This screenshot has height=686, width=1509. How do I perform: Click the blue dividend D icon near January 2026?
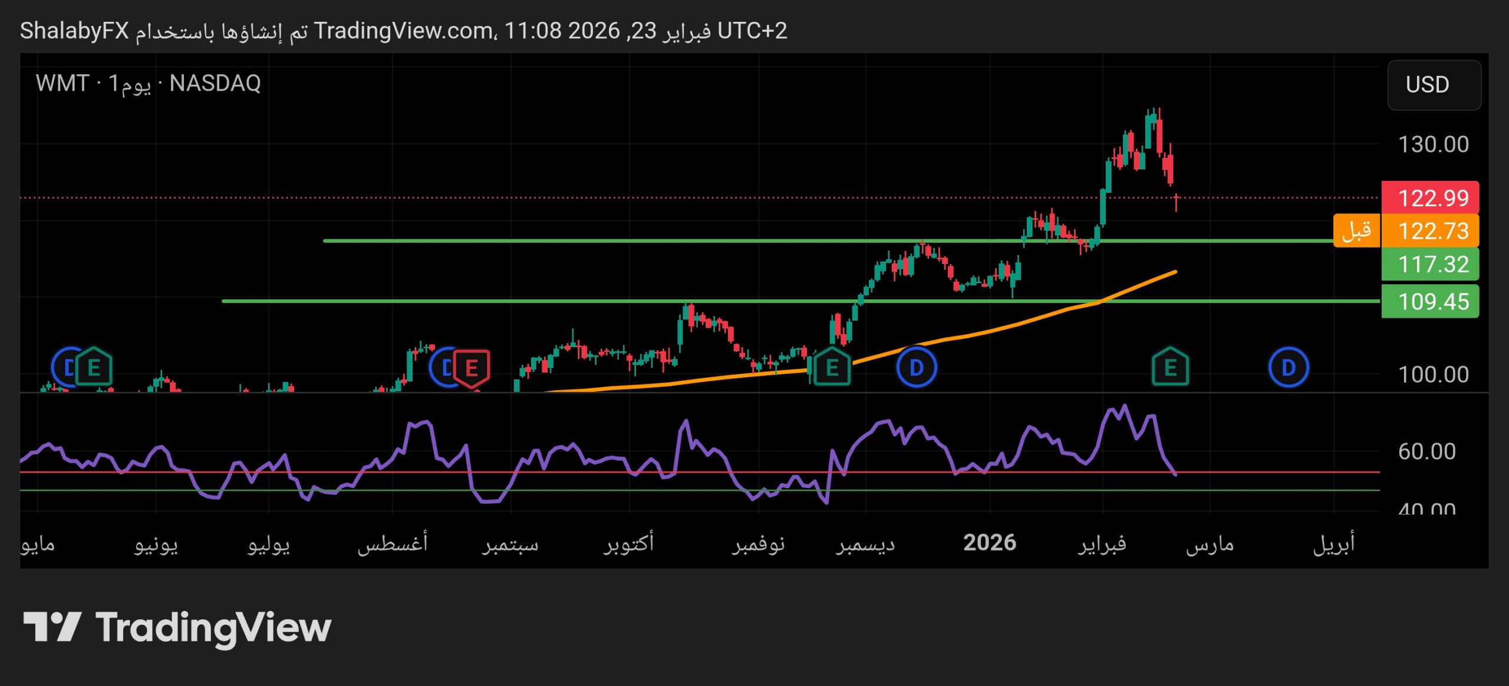917,367
